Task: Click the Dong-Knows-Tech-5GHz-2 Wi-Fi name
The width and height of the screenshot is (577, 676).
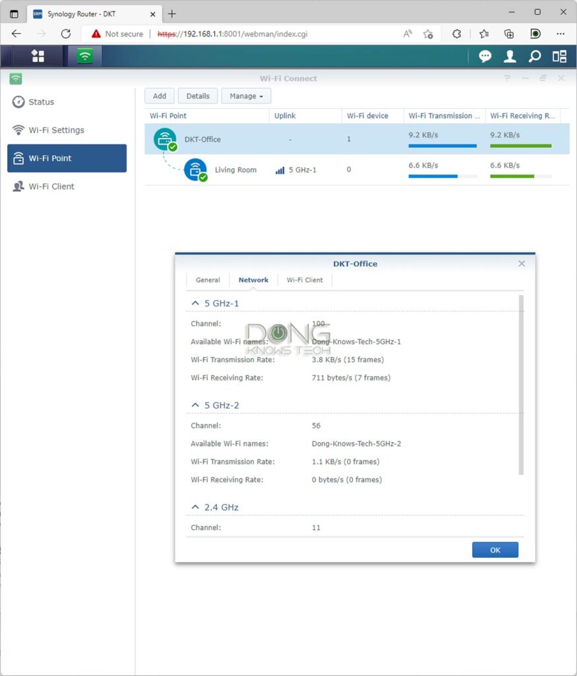Action: [356, 444]
